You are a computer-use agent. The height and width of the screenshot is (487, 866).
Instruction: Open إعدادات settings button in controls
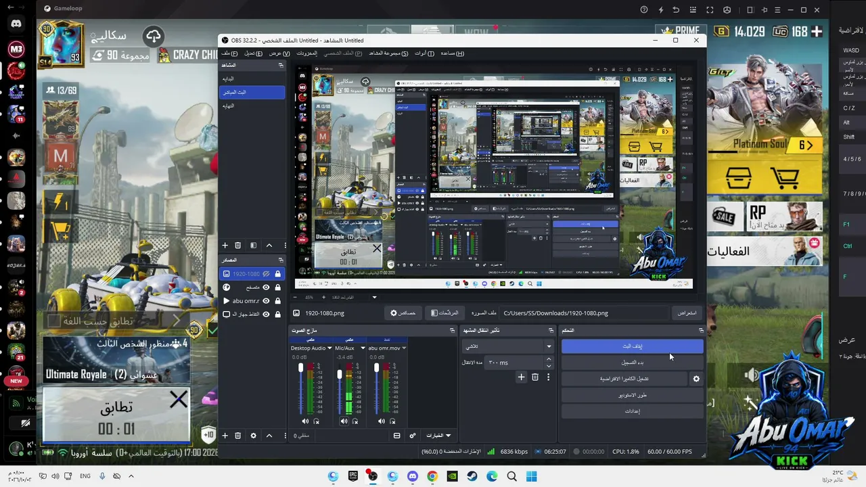click(x=633, y=411)
